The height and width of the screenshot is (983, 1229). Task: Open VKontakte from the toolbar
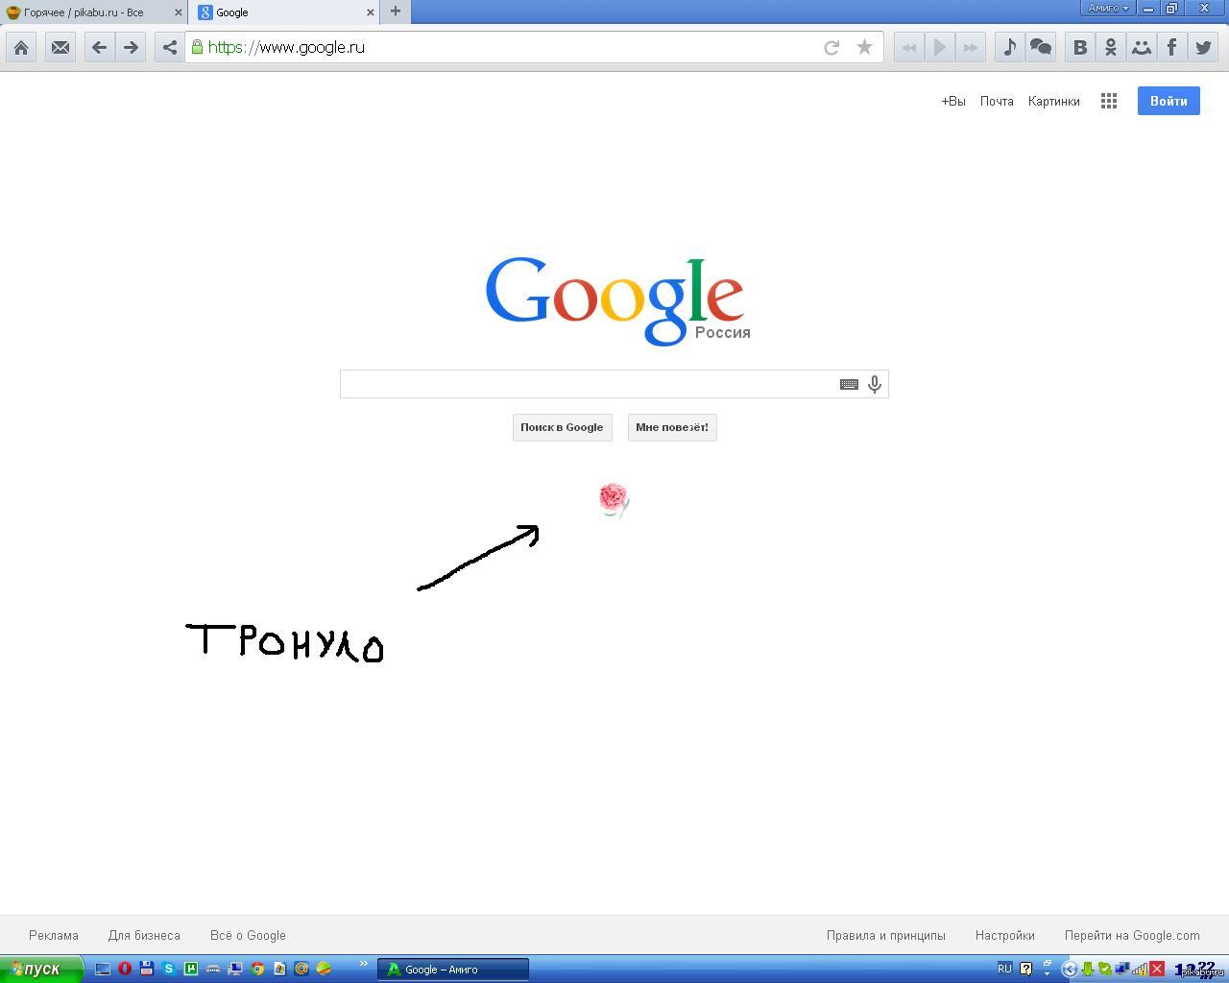pos(1080,47)
